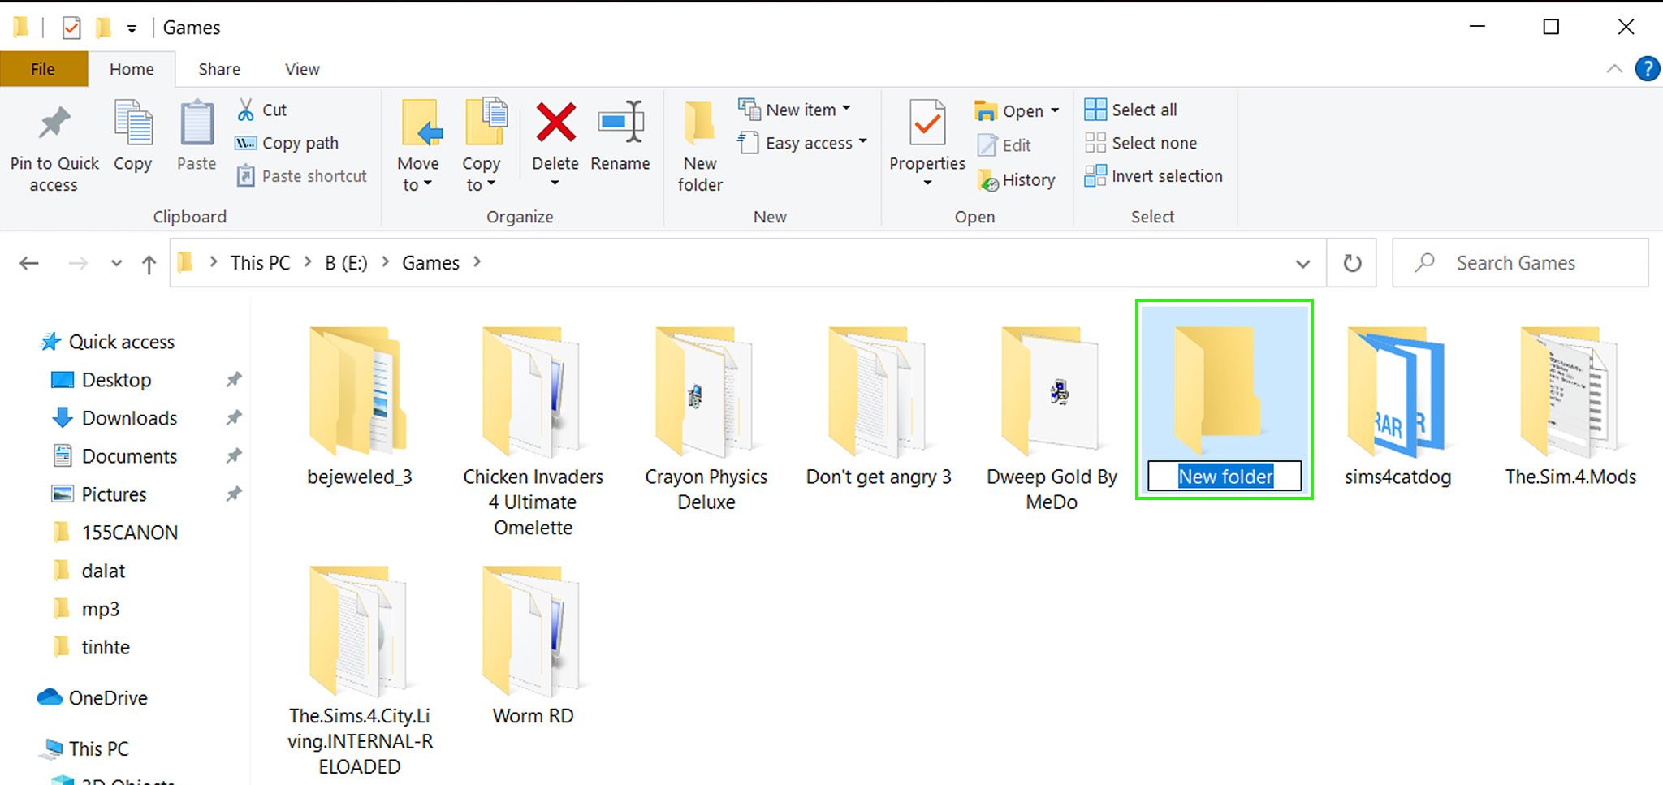Select the sims4catdog RAR folder
This screenshot has width=1663, height=785.
pos(1397,407)
